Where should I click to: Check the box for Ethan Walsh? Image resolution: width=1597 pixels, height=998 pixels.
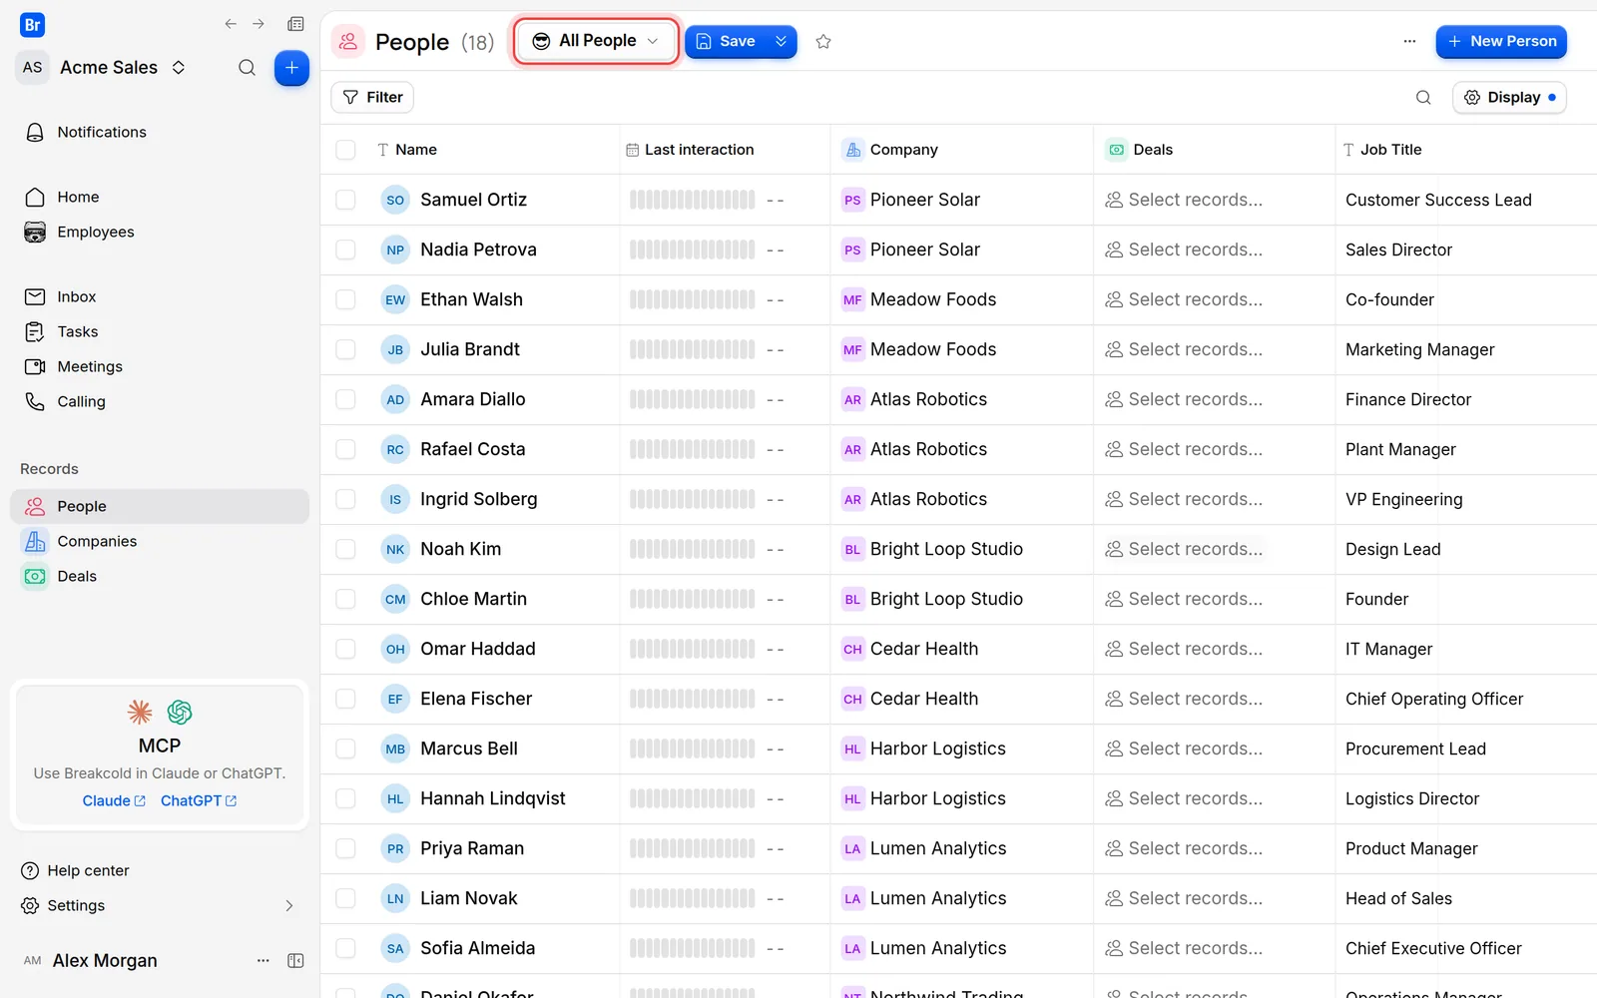[345, 299]
